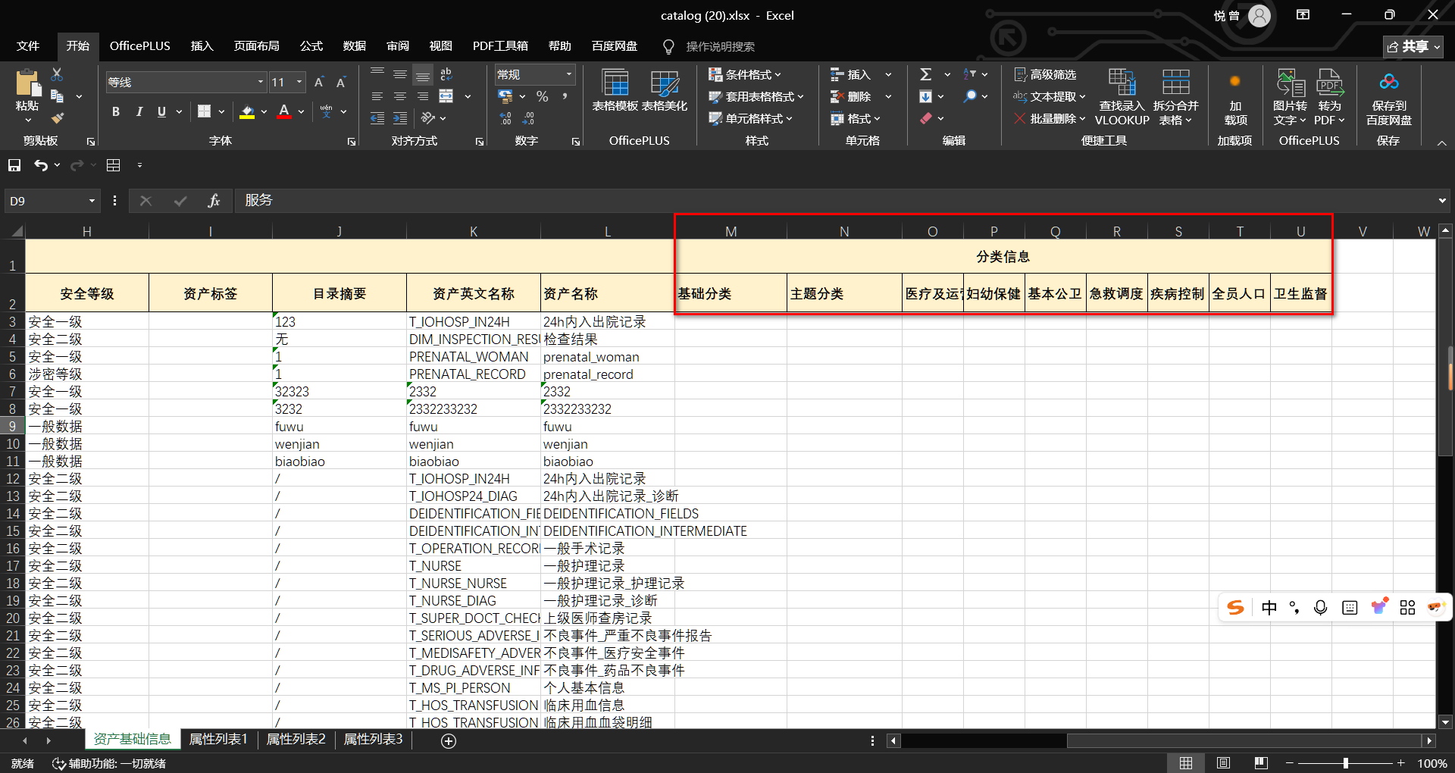The width and height of the screenshot is (1455, 773).
Task: Click the Save to Baidu Netdisk icon
Action: tap(1388, 83)
